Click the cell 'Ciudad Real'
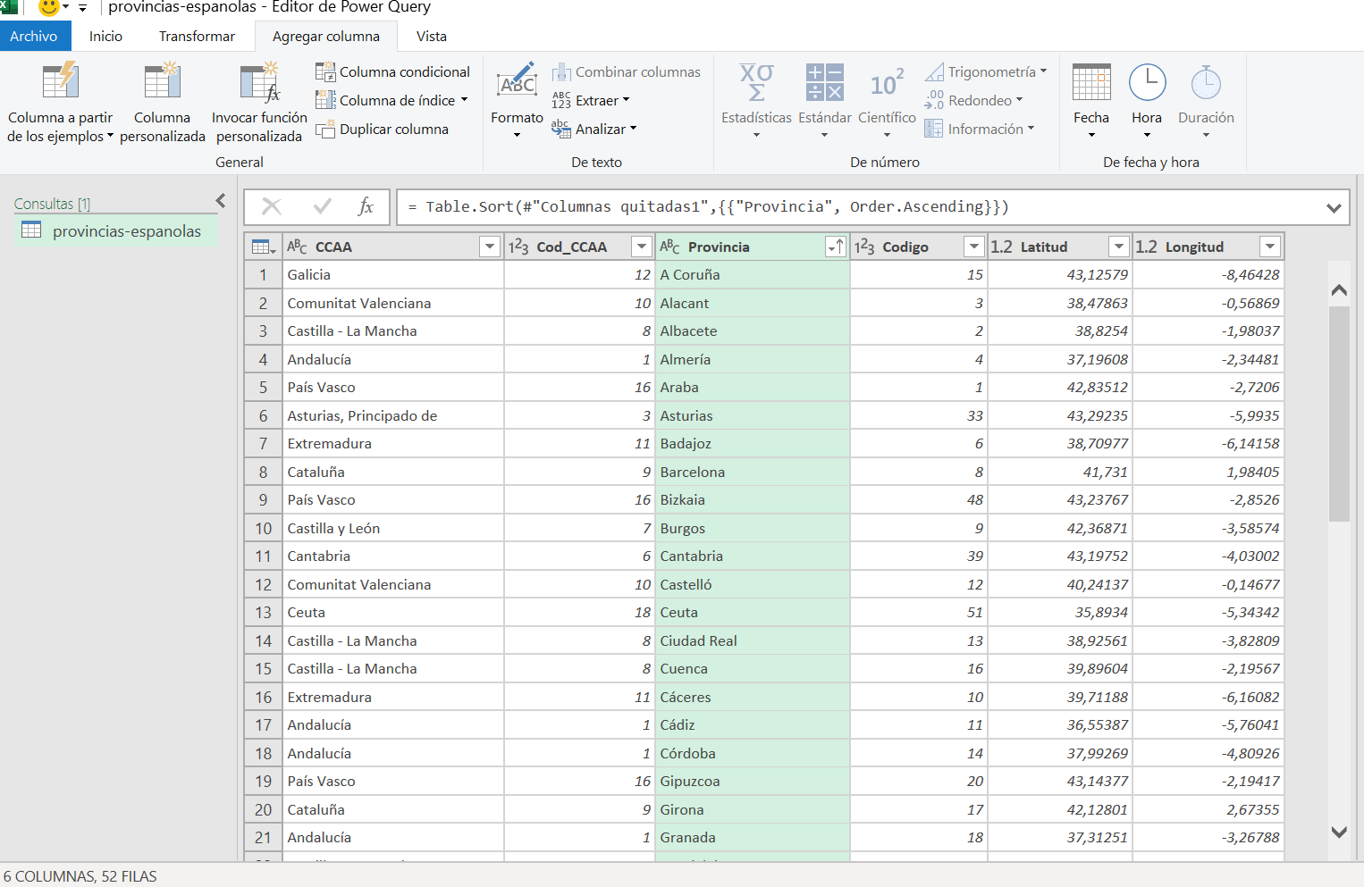 pyautogui.click(x=752, y=641)
